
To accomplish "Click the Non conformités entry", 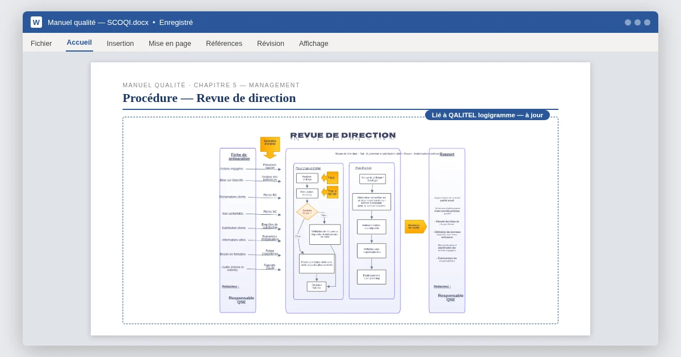I will click(233, 214).
